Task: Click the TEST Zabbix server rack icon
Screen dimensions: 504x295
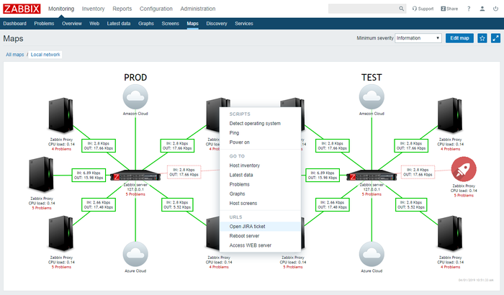Action: (x=372, y=176)
